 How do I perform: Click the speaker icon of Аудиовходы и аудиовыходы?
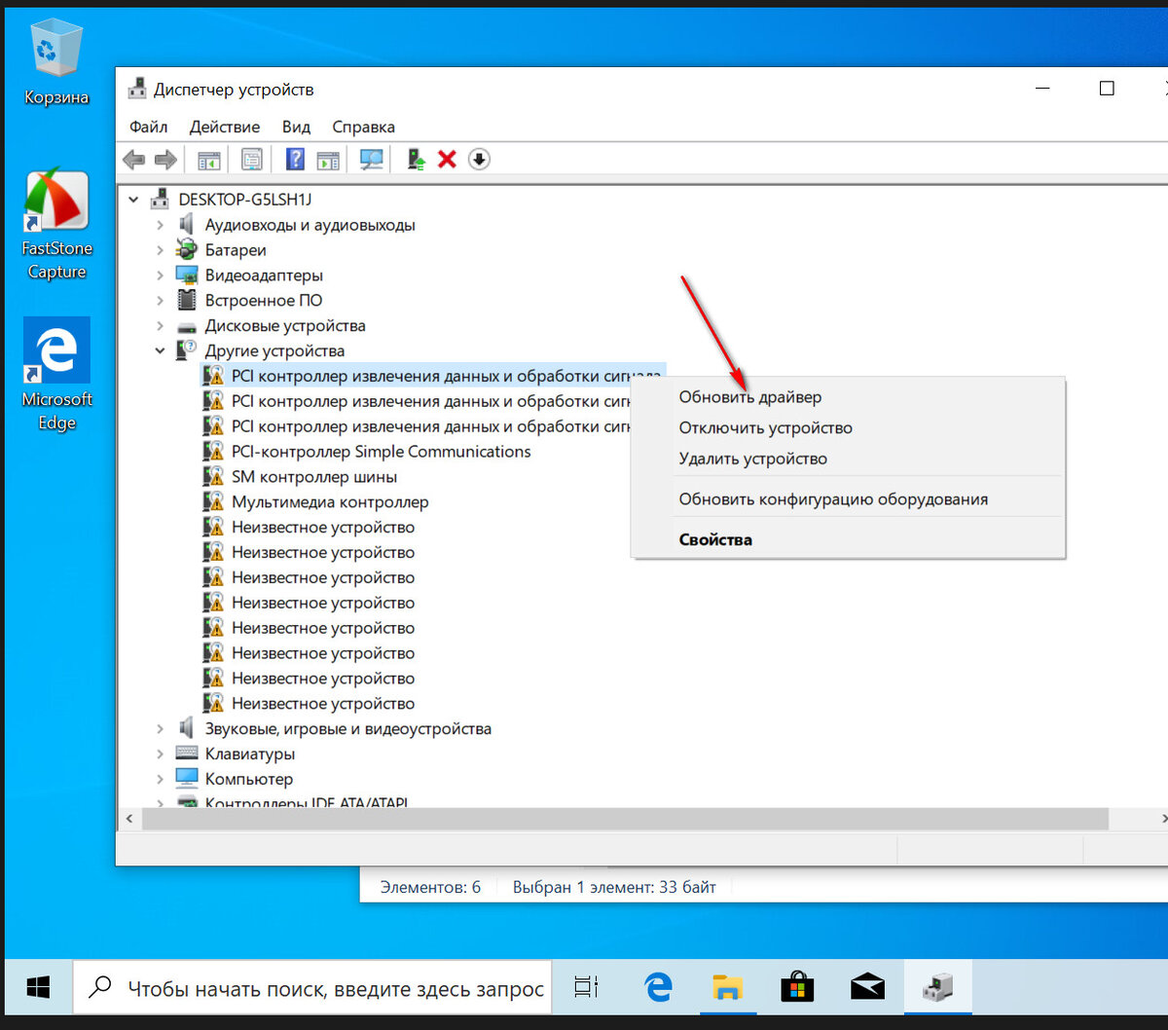[x=186, y=225]
